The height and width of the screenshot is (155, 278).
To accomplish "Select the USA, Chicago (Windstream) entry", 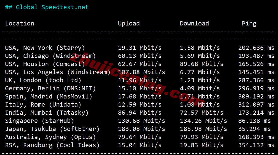I will (x=50, y=56).
